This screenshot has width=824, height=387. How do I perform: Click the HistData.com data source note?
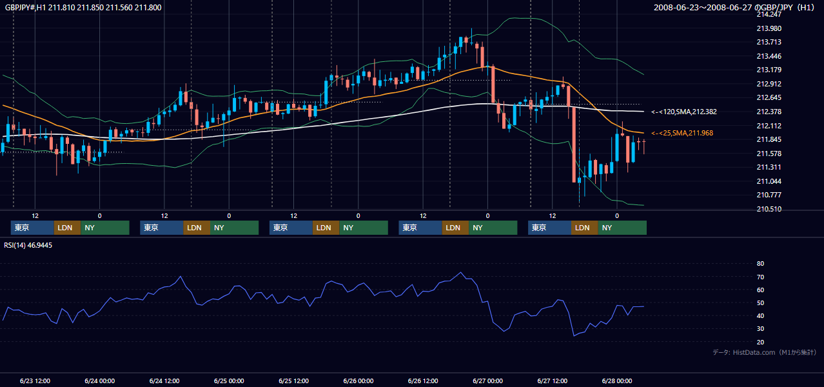point(765,352)
